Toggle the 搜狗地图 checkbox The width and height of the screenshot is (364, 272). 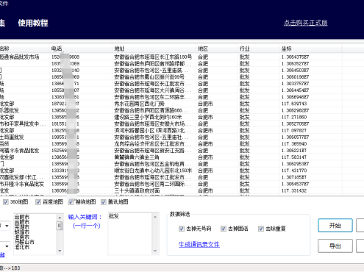tap(71, 202)
